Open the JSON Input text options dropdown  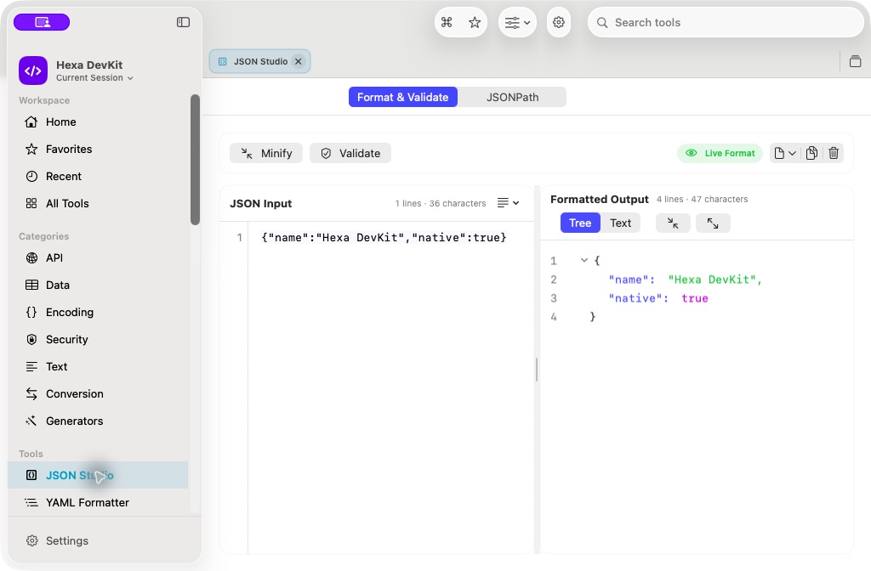click(509, 203)
